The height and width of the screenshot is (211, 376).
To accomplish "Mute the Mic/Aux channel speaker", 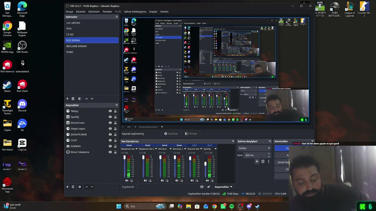I will (x=162, y=181).
